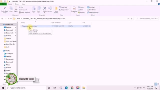Open Videos under This PC

pyautogui.click(x=8, y=70)
